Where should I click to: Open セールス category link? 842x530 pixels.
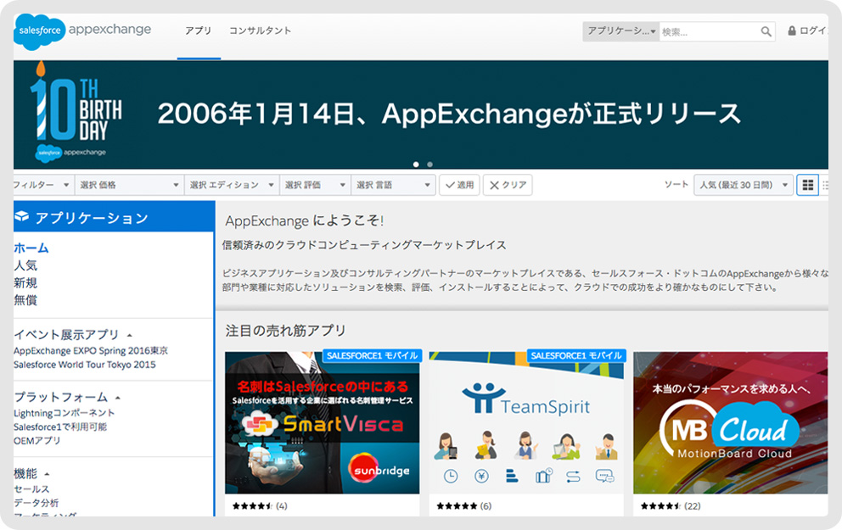(x=31, y=489)
